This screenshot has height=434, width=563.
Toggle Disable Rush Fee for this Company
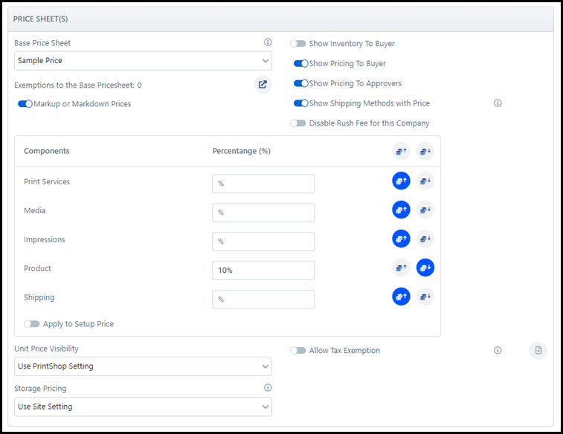pos(298,123)
